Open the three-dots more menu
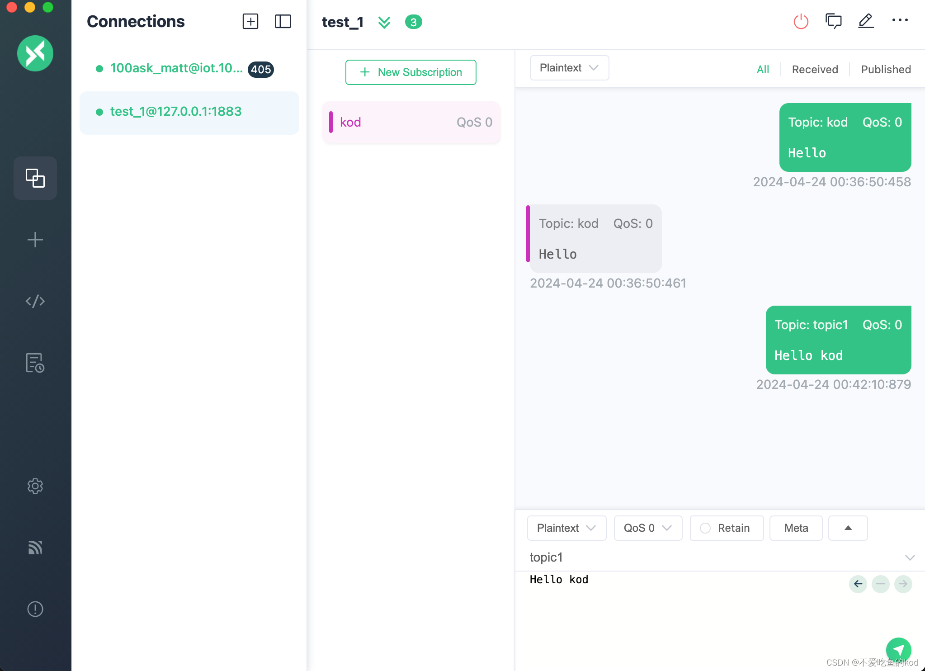The width and height of the screenshot is (925, 671). click(900, 20)
